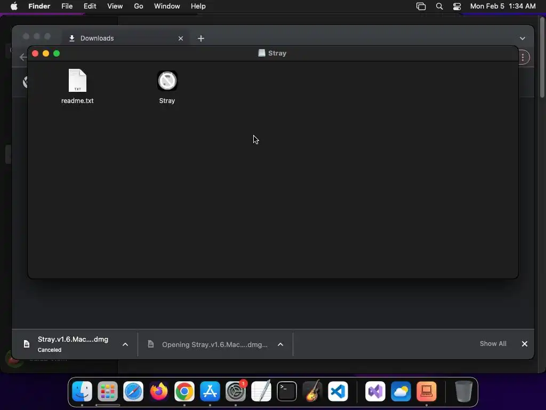Open Spotlight search in menu bar
The height and width of the screenshot is (410, 546).
[439, 6]
